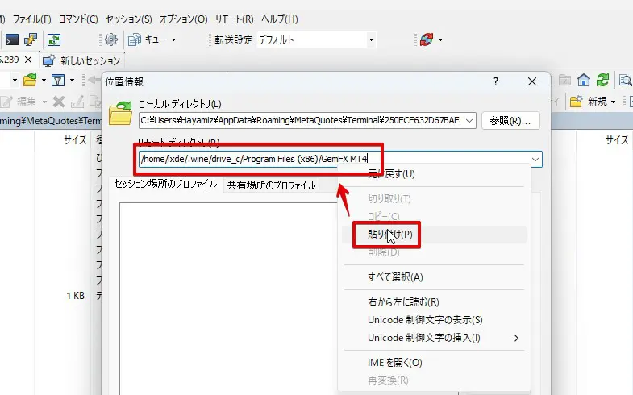Open the セッション(S) menu
Screen dimensions: 633x395
[x=128, y=19]
